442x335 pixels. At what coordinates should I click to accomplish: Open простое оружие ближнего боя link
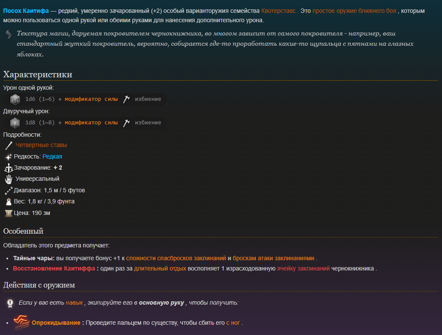coord(354,11)
